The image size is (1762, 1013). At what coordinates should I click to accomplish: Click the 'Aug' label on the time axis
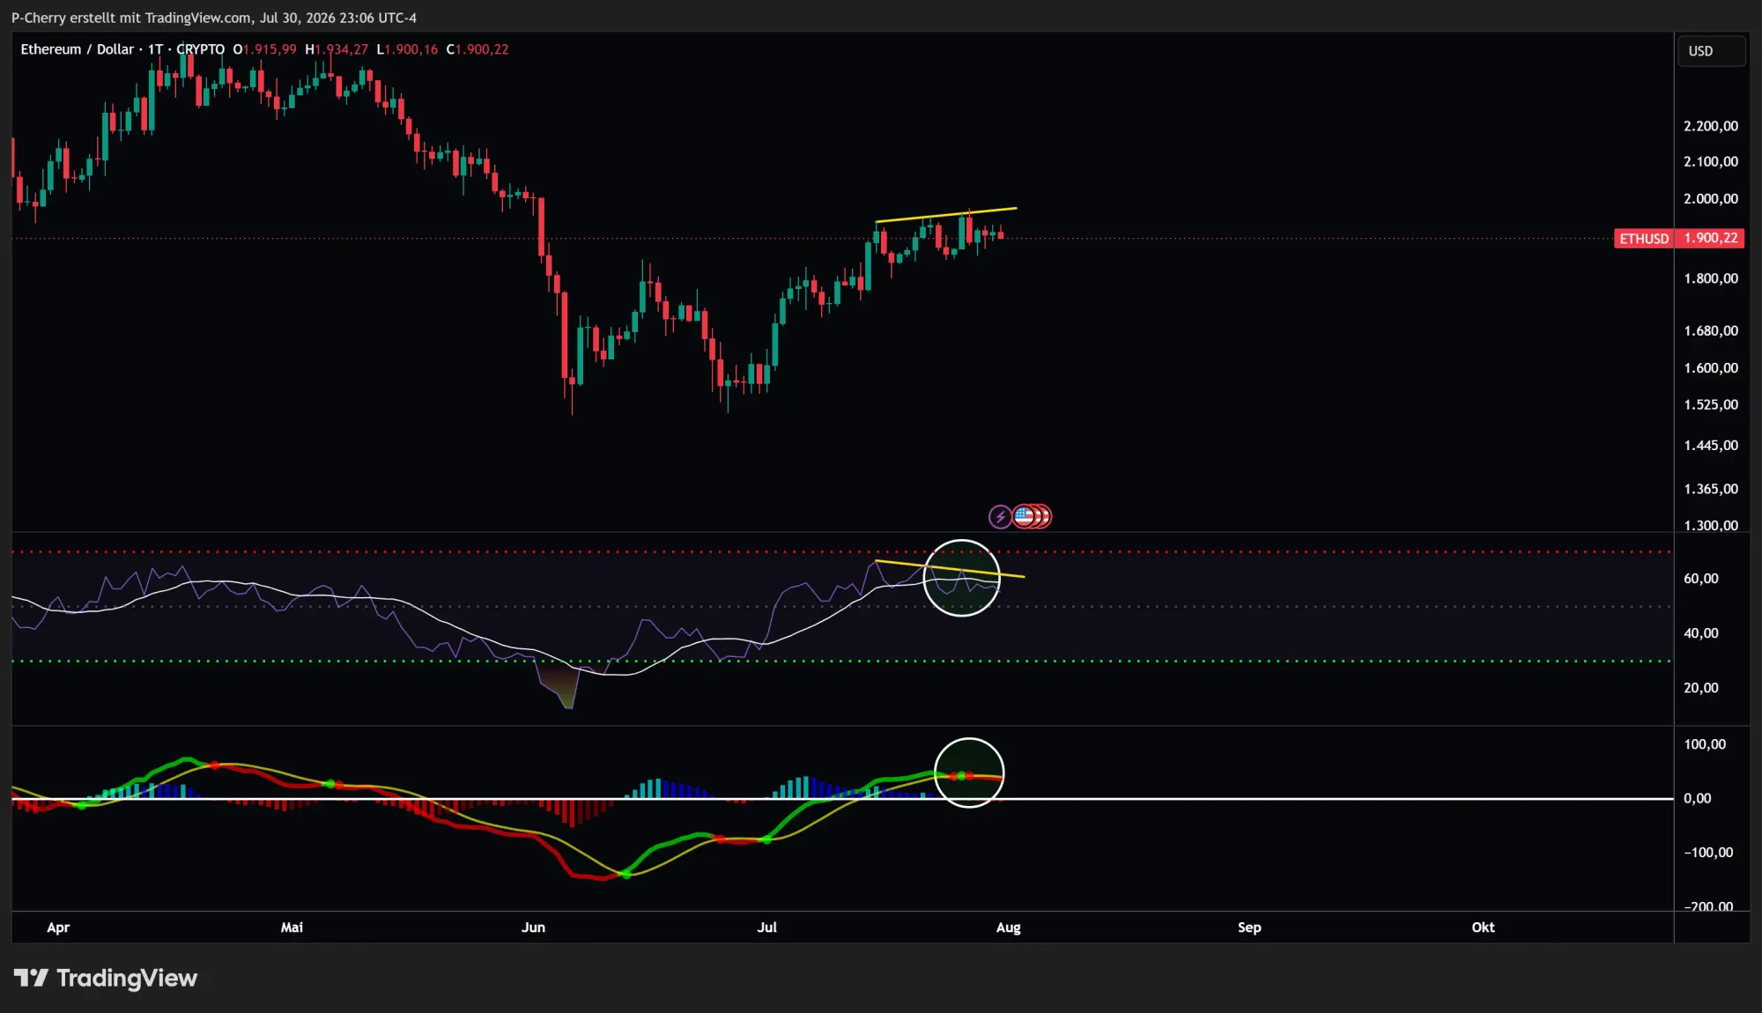[1009, 928]
